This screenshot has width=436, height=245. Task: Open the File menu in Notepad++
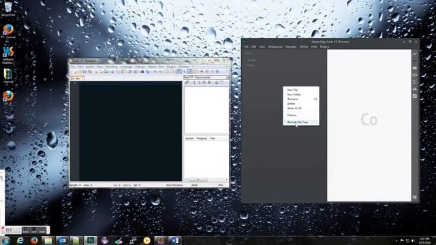(73, 67)
